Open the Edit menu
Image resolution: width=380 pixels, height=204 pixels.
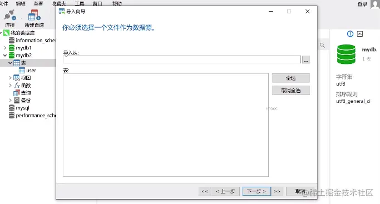(x=21, y=3)
